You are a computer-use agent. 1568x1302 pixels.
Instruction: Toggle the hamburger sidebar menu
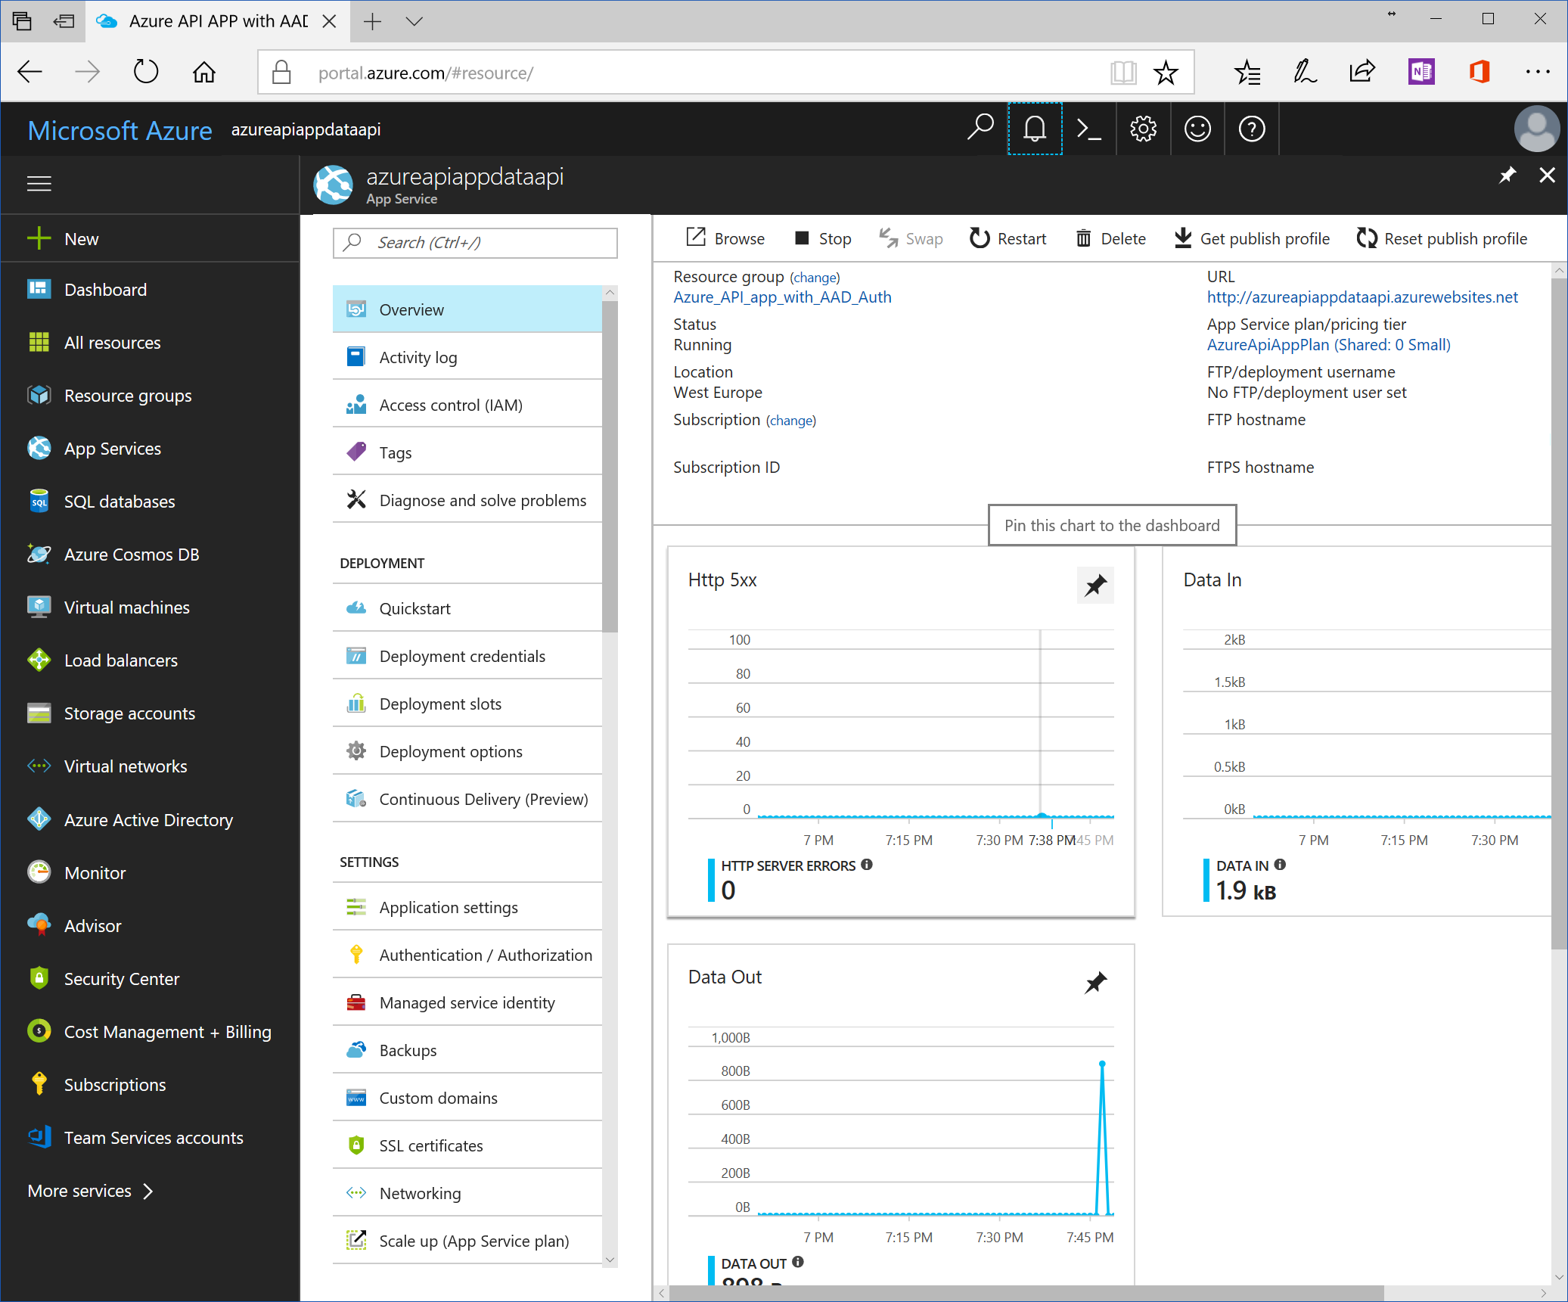coord(39,184)
